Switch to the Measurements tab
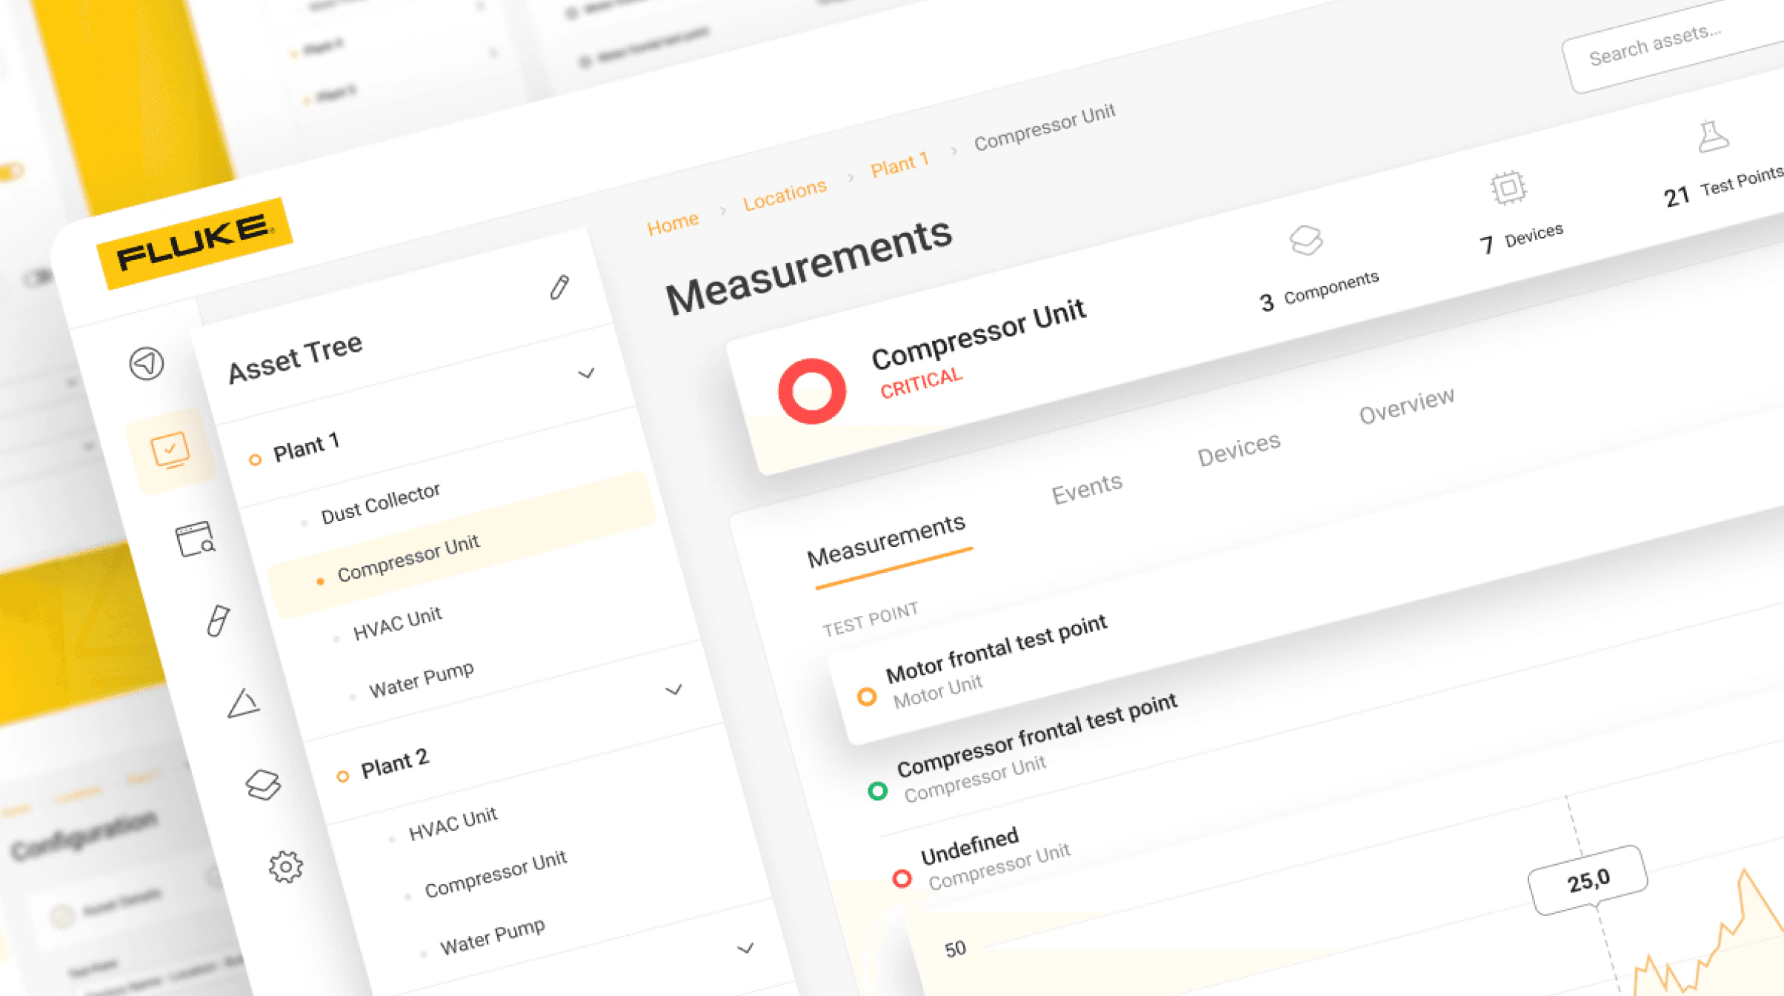 point(886,540)
